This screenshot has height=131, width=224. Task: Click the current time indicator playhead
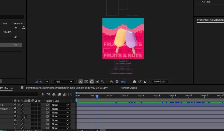pyautogui.click(x=97, y=97)
